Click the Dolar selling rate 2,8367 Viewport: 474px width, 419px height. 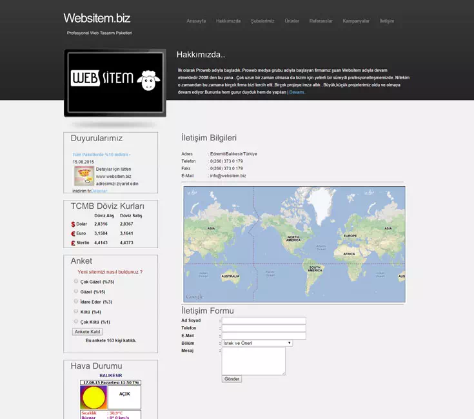126,224
